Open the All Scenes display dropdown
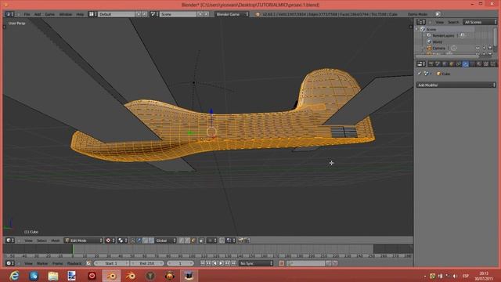This screenshot has height=282, width=501. [x=480, y=23]
